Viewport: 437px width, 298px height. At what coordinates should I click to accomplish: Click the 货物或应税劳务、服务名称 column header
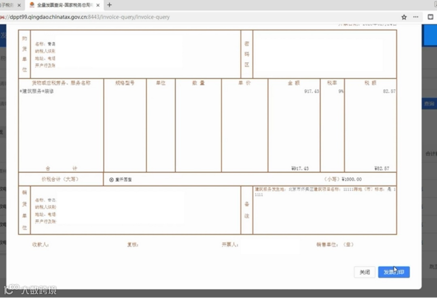tap(61, 83)
